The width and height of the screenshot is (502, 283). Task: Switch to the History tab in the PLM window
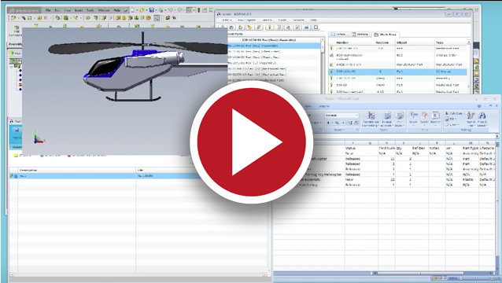(360, 35)
